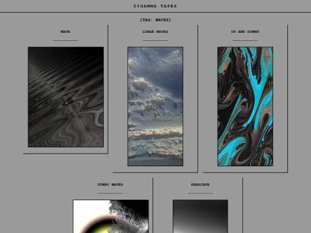The image size is (311, 233).
Task: View the cyan marbled UP AND DOWNS artwork
Action: [245, 106]
